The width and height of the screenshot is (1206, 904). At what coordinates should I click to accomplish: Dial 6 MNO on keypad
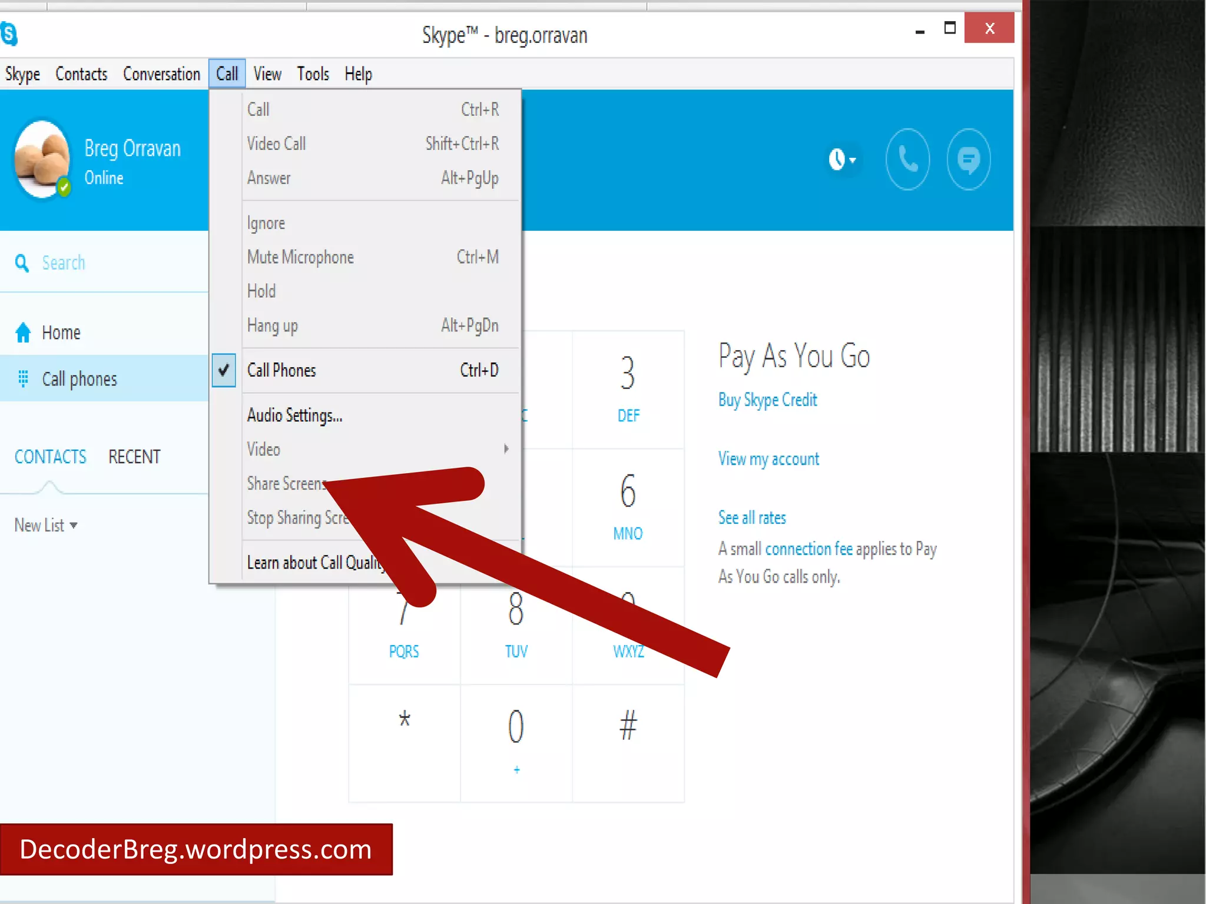[628, 507]
